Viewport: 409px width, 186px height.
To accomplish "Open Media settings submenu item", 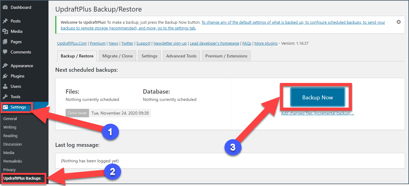I will point(9,153).
